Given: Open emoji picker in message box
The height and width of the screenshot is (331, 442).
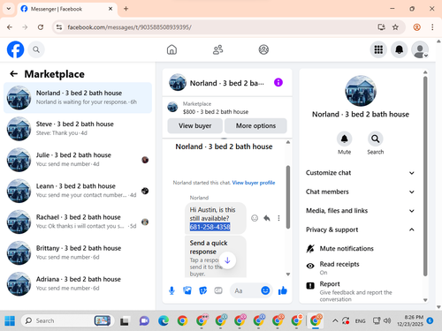Looking at the screenshot, I should (x=265, y=290).
